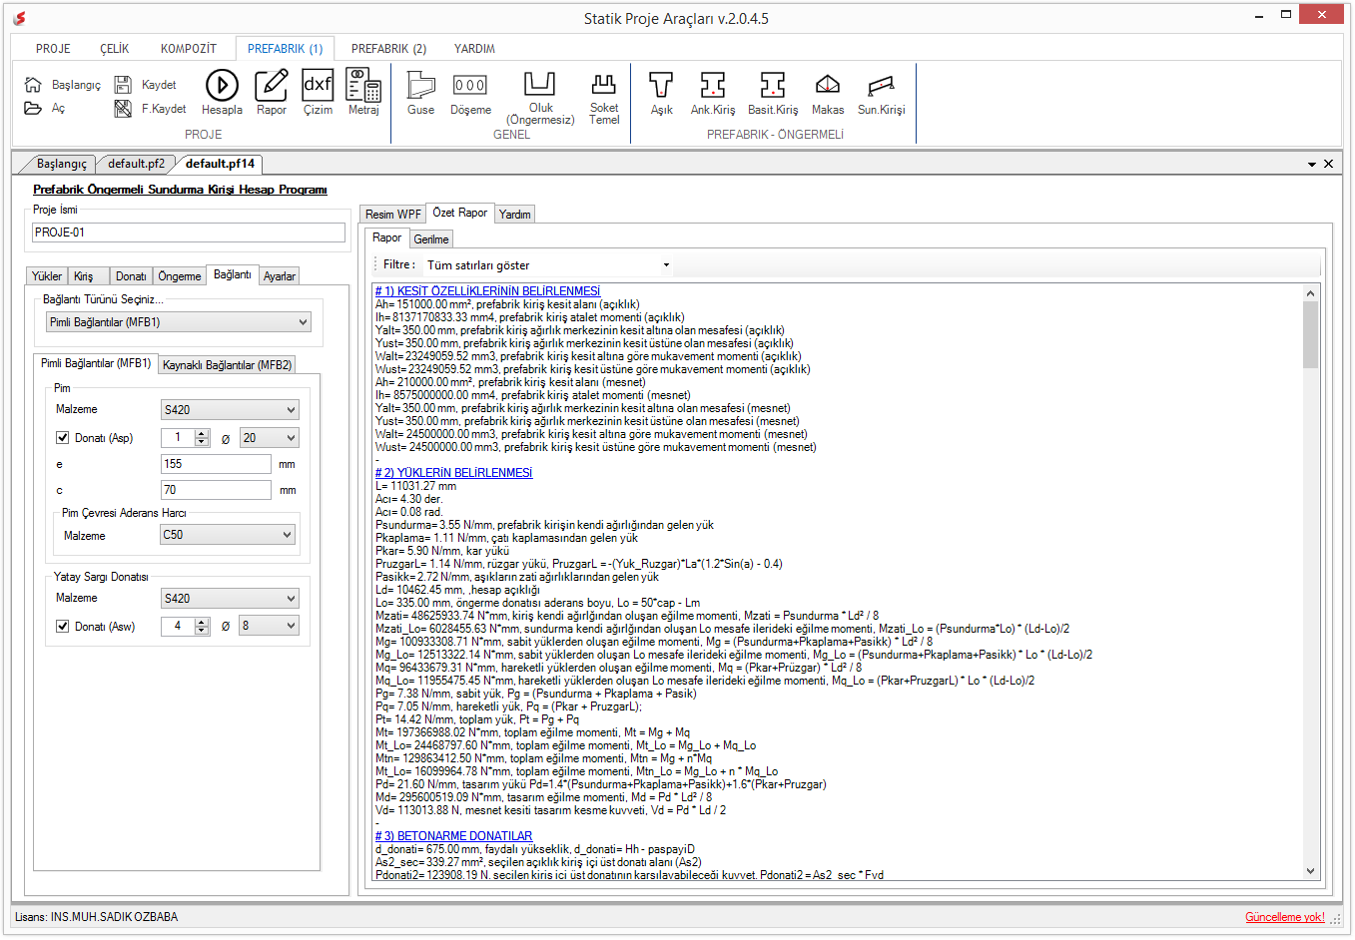The width and height of the screenshot is (1355, 940).
Task: Switch to default.pf2 document tab
Action: 137,164
